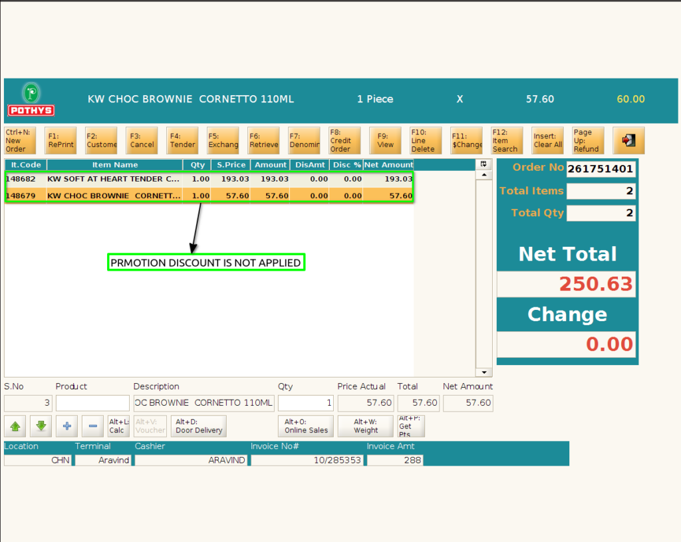The image size is (681, 542).
Task: Click Change value 0.00
Action: [566, 344]
